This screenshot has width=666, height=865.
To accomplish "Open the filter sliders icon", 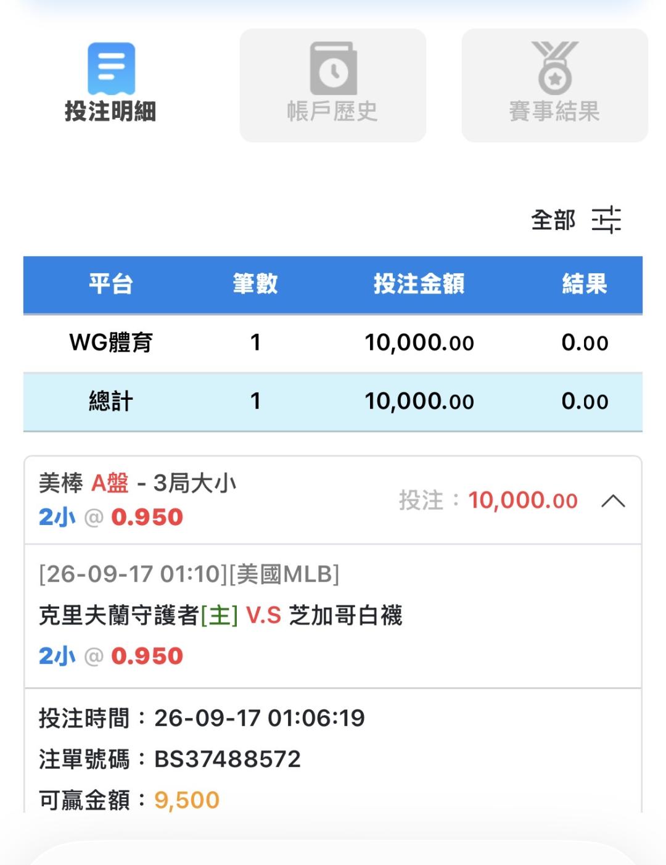I will coord(606,220).
